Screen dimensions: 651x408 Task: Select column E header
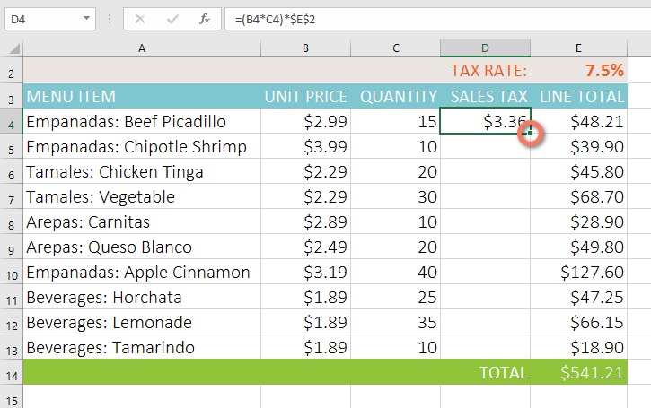click(578, 48)
